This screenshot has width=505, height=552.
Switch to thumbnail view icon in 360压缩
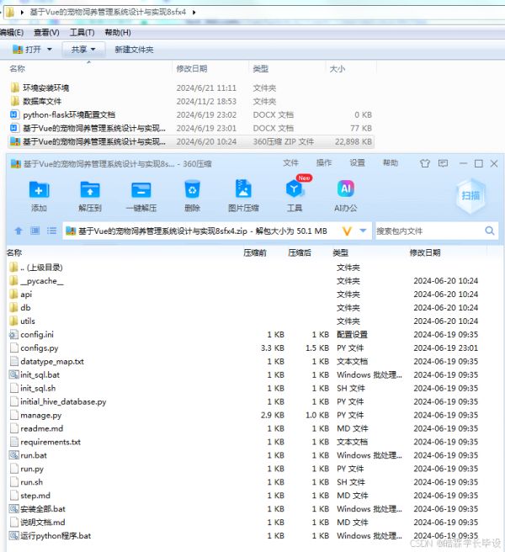[x=35, y=231]
